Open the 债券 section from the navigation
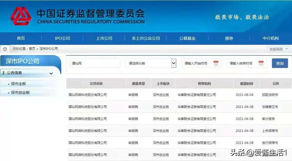This screenshot has width=292, height=161. click(x=228, y=38)
